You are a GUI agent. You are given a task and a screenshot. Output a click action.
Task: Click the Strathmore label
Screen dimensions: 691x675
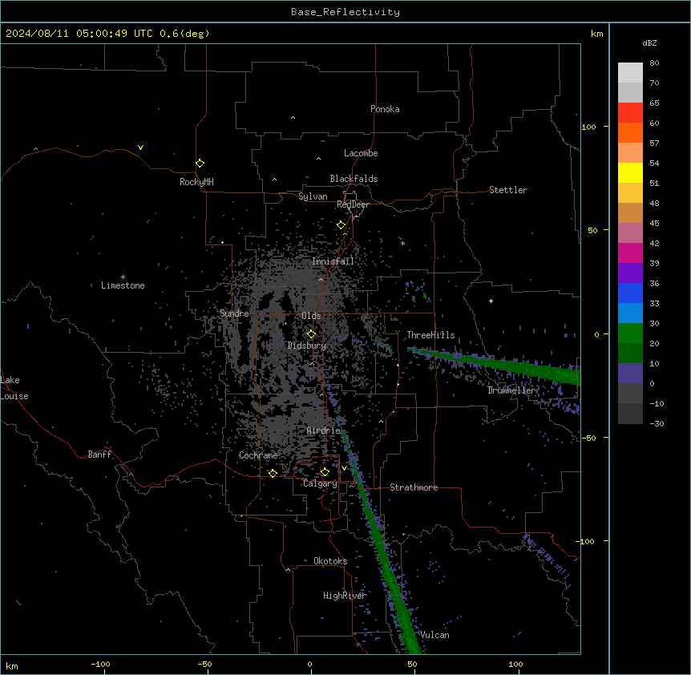pos(414,487)
